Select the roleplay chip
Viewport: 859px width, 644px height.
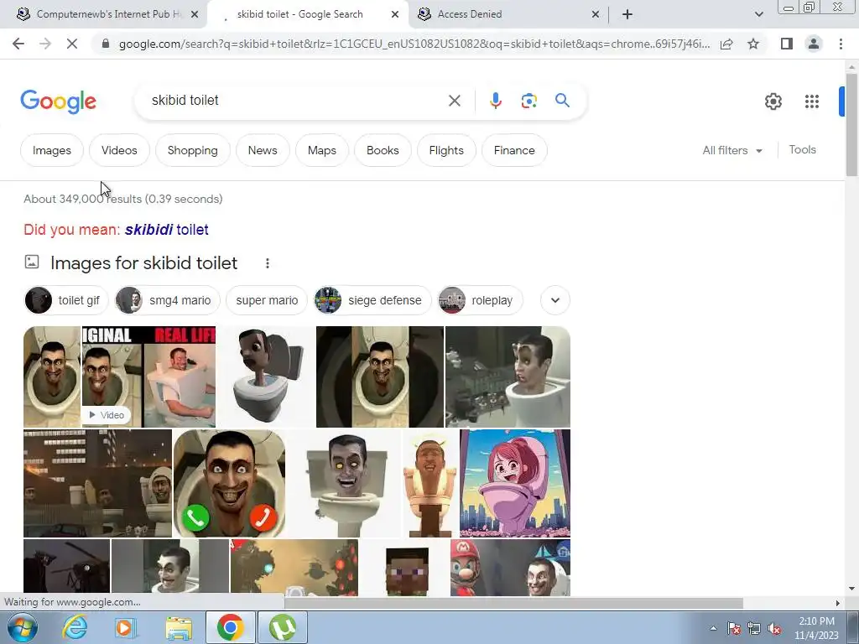click(x=481, y=300)
